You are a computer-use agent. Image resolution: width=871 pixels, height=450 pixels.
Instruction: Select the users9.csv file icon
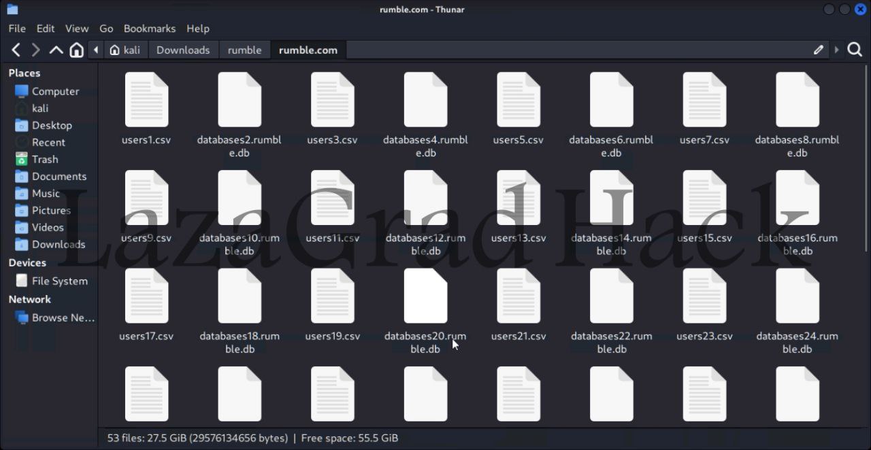[x=146, y=198]
